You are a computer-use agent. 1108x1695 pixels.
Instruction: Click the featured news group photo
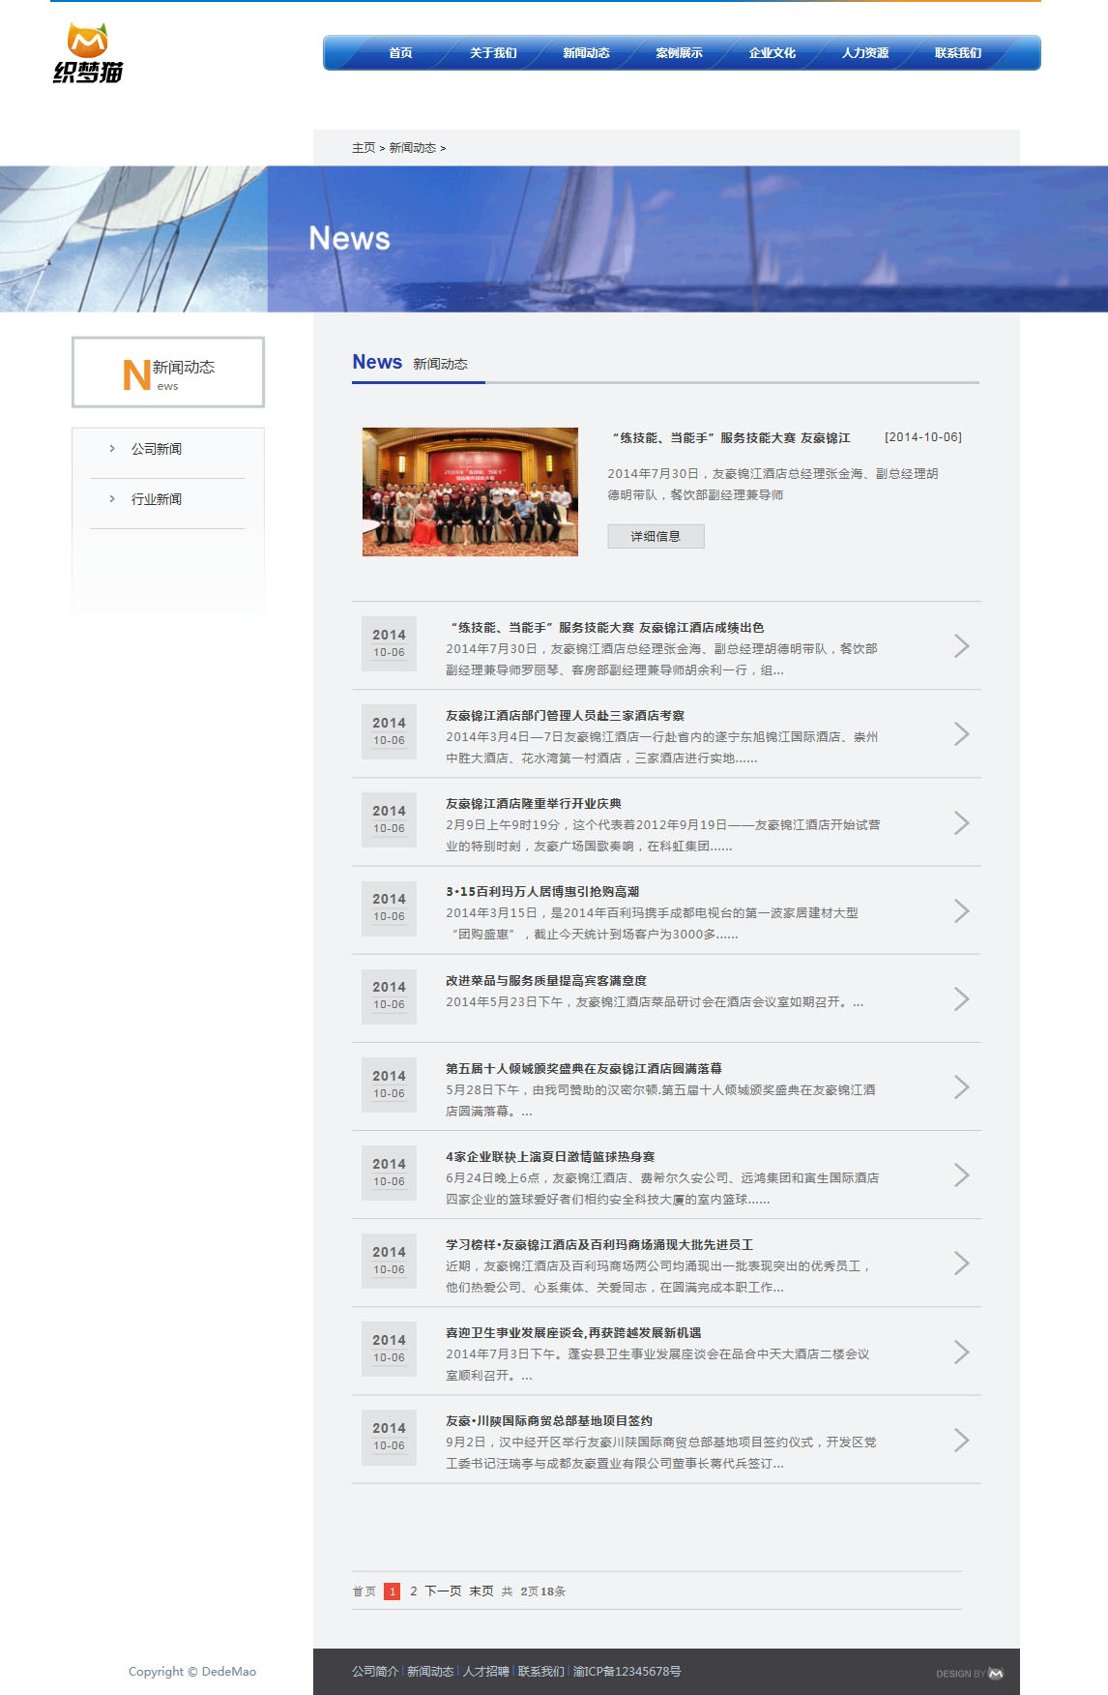pyautogui.click(x=470, y=491)
